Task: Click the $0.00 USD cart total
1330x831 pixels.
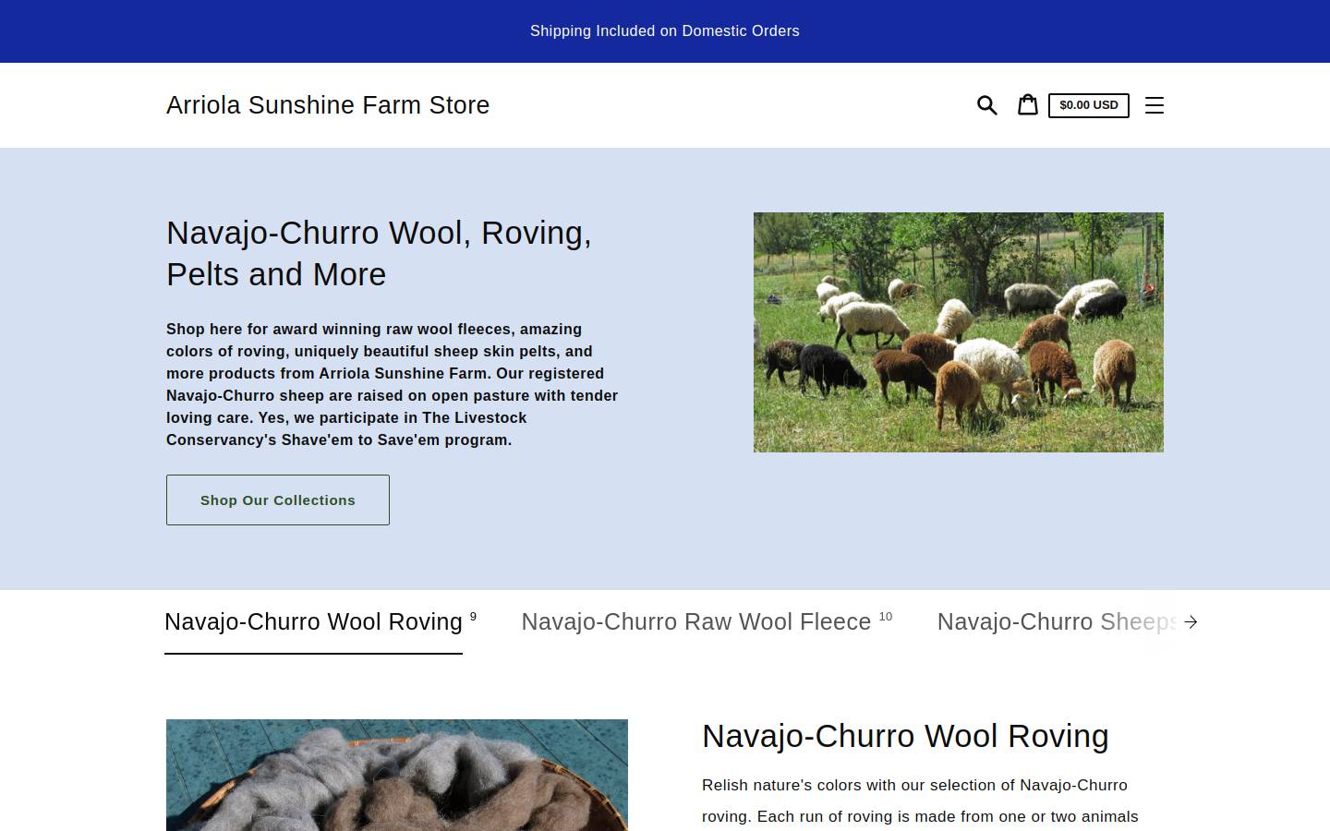Action: tap(1089, 105)
